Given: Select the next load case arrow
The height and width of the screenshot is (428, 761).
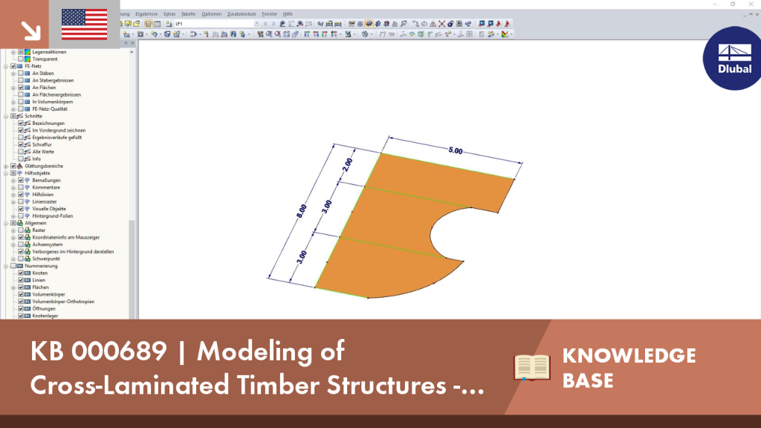Looking at the screenshot, I should pyautogui.click(x=273, y=24).
